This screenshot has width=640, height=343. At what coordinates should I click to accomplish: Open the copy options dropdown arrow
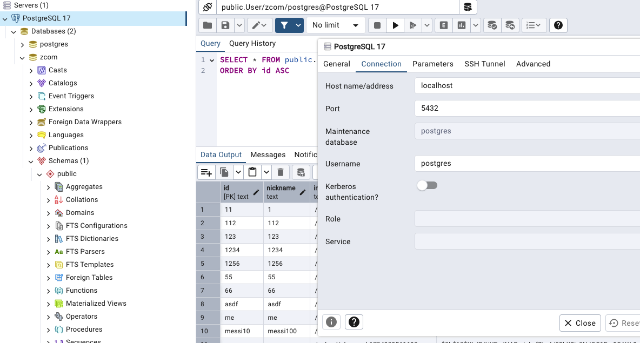tap(238, 172)
